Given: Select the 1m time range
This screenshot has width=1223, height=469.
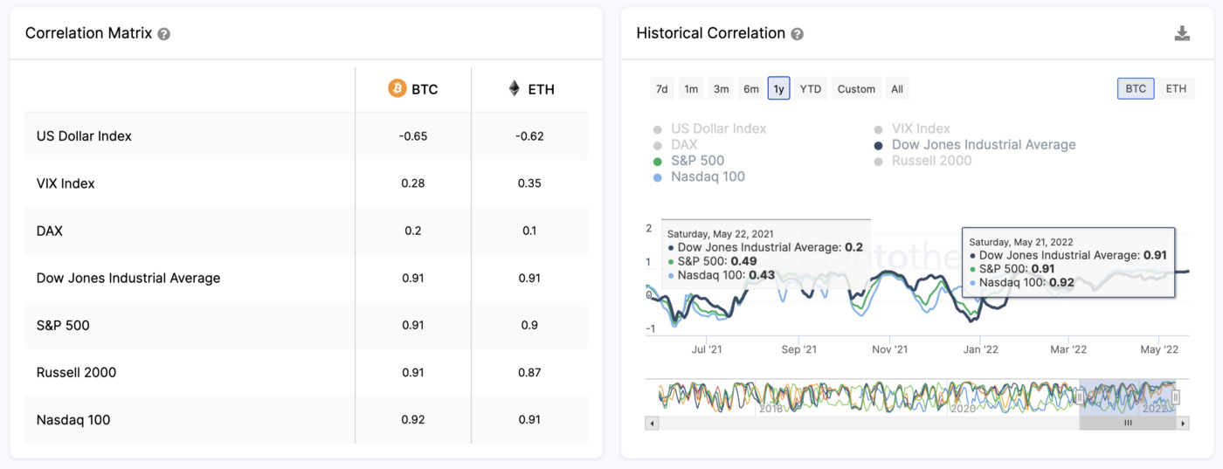Looking at the screenshot, I should click(691, 88).
